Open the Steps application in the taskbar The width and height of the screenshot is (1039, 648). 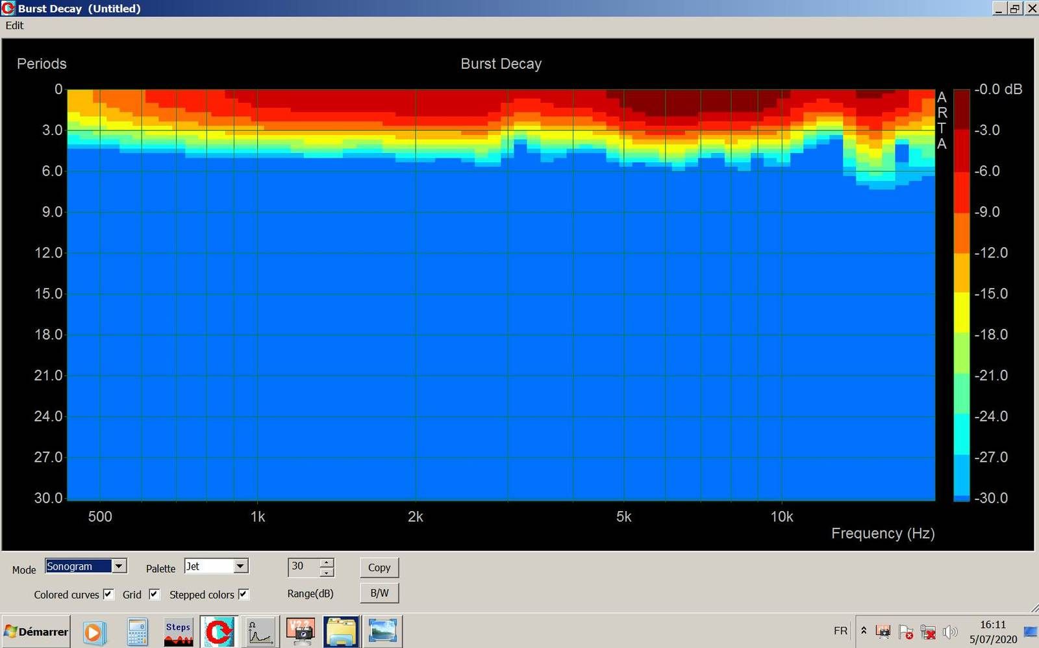pos(178,632)
